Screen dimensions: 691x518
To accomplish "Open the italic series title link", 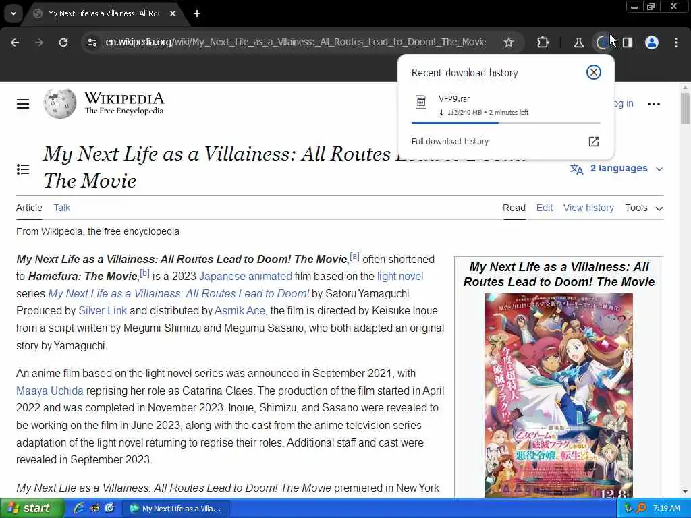I will pyautogui.click(x=178, y=293).
